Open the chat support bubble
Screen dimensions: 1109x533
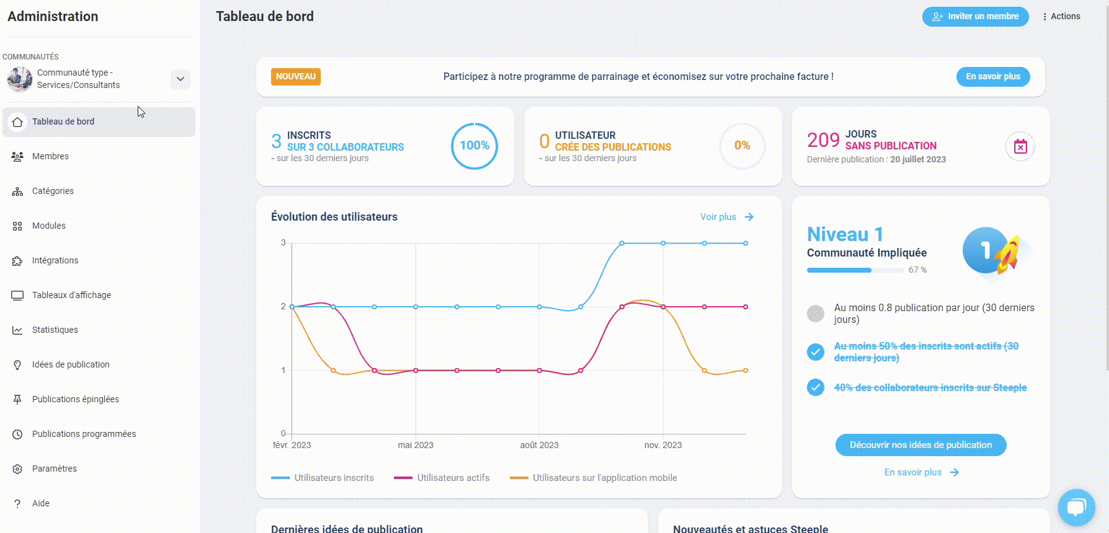tap(1076, 508)
